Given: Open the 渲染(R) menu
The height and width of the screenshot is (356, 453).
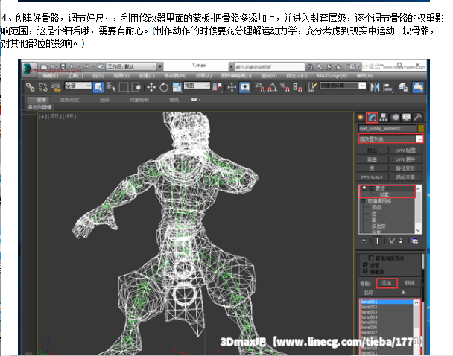Looking at the screenshot, I should 269,76.
